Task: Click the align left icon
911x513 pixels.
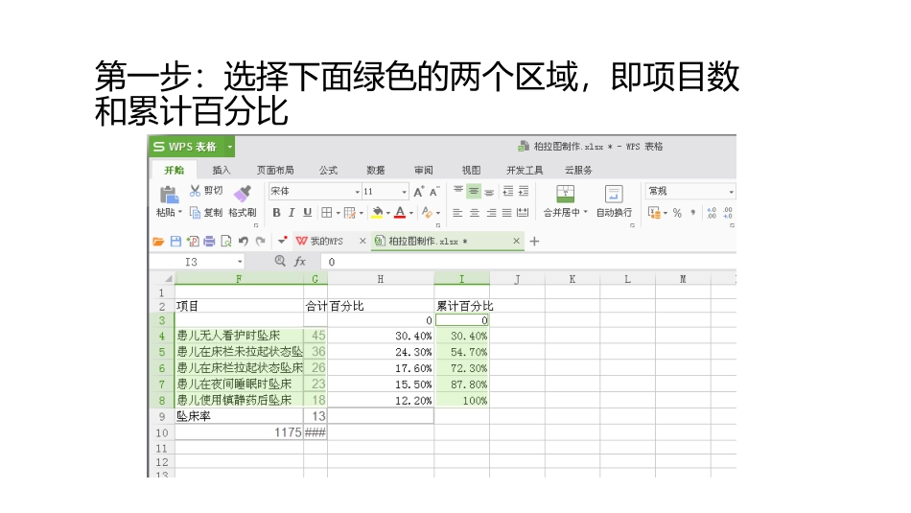Action: [x=457, y=213]
